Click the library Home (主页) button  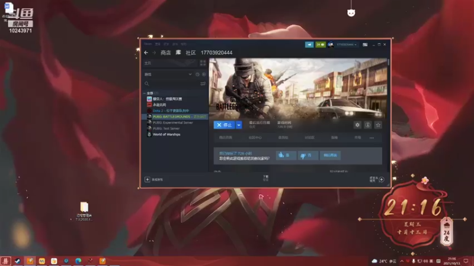point(170,63)
